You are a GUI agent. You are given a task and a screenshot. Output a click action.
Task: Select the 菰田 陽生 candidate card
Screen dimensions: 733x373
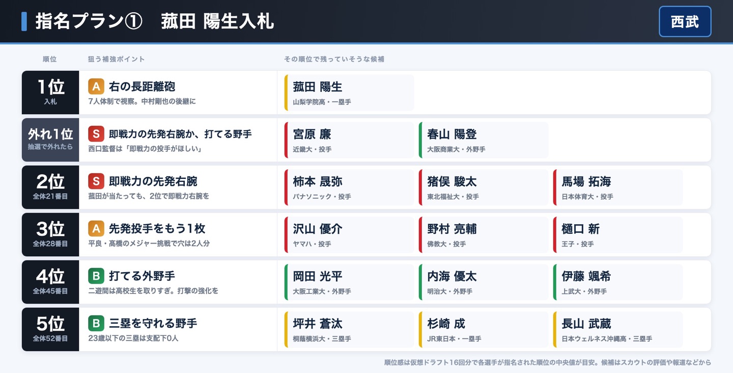[x=349, y=93]
